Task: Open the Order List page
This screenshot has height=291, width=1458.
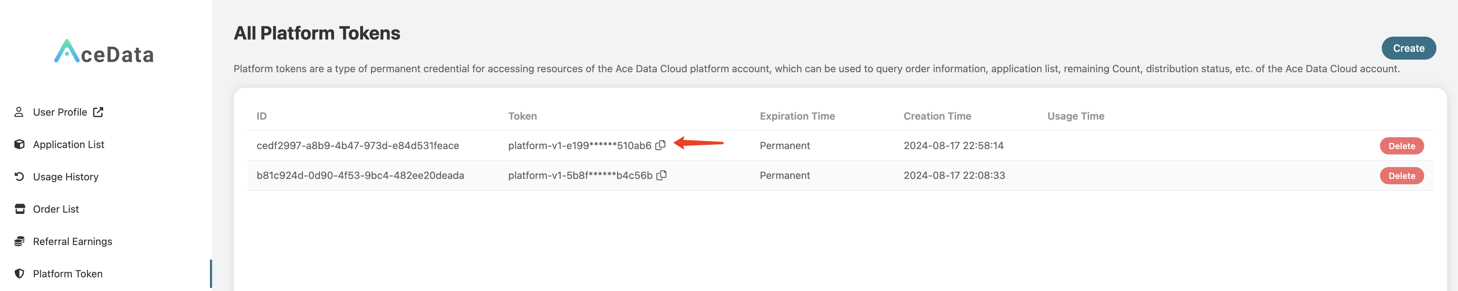Action: tap(56, 209)
